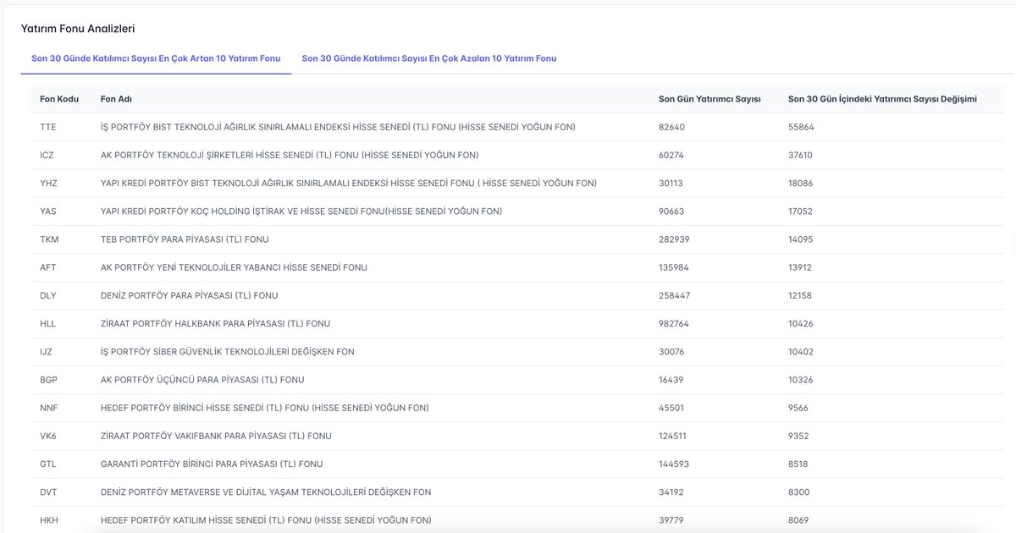The image size is (1016, 533).
Task: Select the TTE fund code cell
Action: tap(48, 127)
